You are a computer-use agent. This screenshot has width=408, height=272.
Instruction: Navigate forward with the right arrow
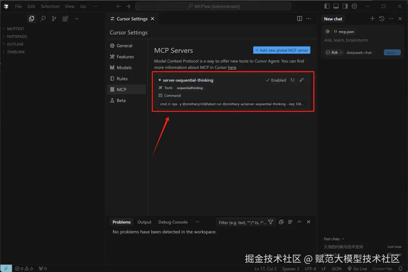[128, 6]
